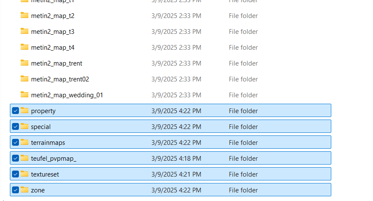Click the metin2_map_wedding_01 folder icon
The height and width of the screenshot is (201, 373).
(25, 95)
